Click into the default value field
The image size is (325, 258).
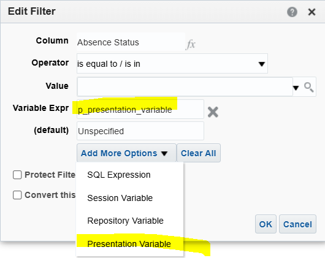(140, 131)
